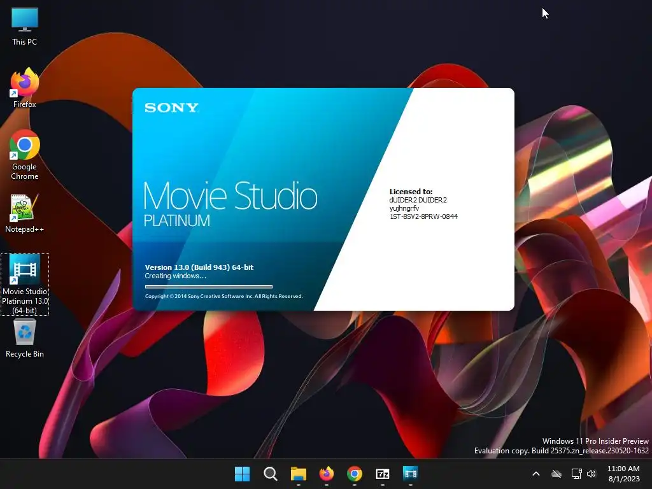652x489 pixels.
Task: Click serial '1ST-8SV2-8PRW-0844'
Action: click(423, 216)
